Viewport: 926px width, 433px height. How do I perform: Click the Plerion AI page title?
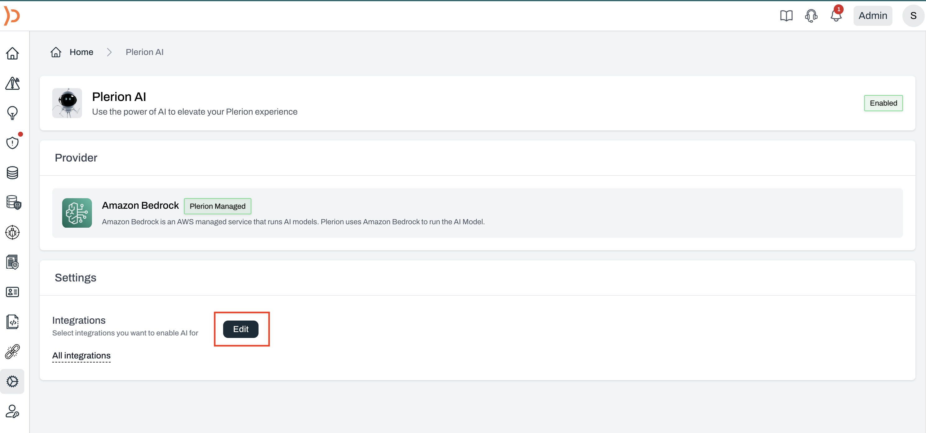tap(119, 97)
